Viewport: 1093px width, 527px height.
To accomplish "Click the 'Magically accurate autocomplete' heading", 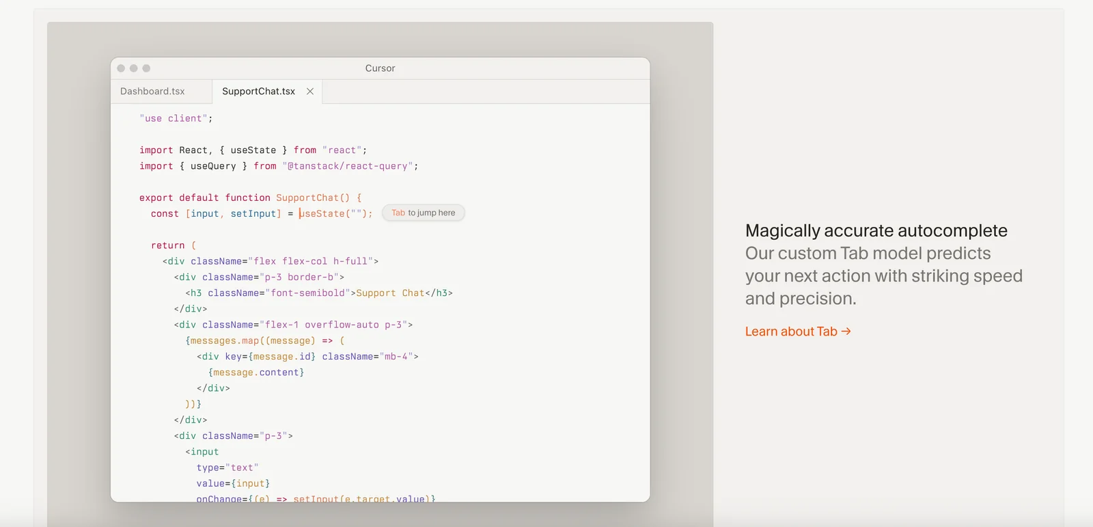I will tap(876, 231).
